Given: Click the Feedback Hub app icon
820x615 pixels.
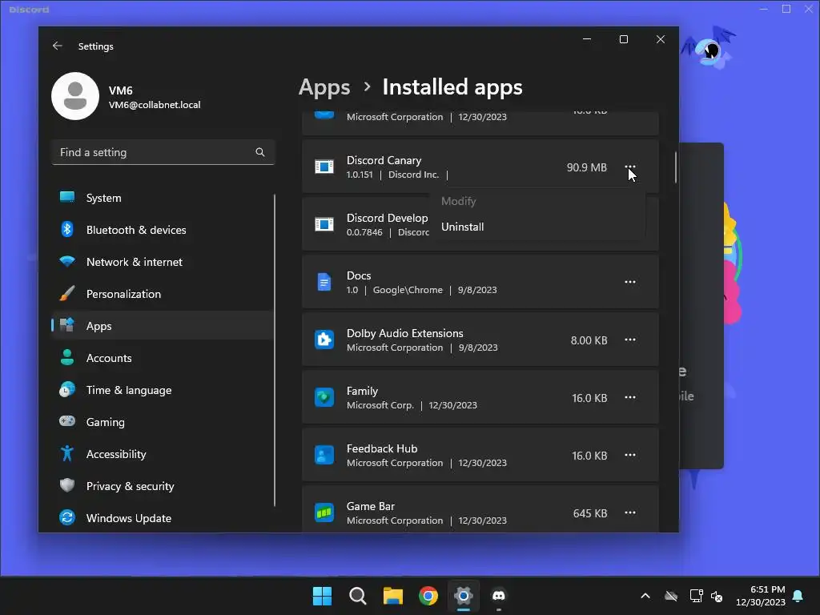Looking at the screenshot, I should click(x=324, y=455).
